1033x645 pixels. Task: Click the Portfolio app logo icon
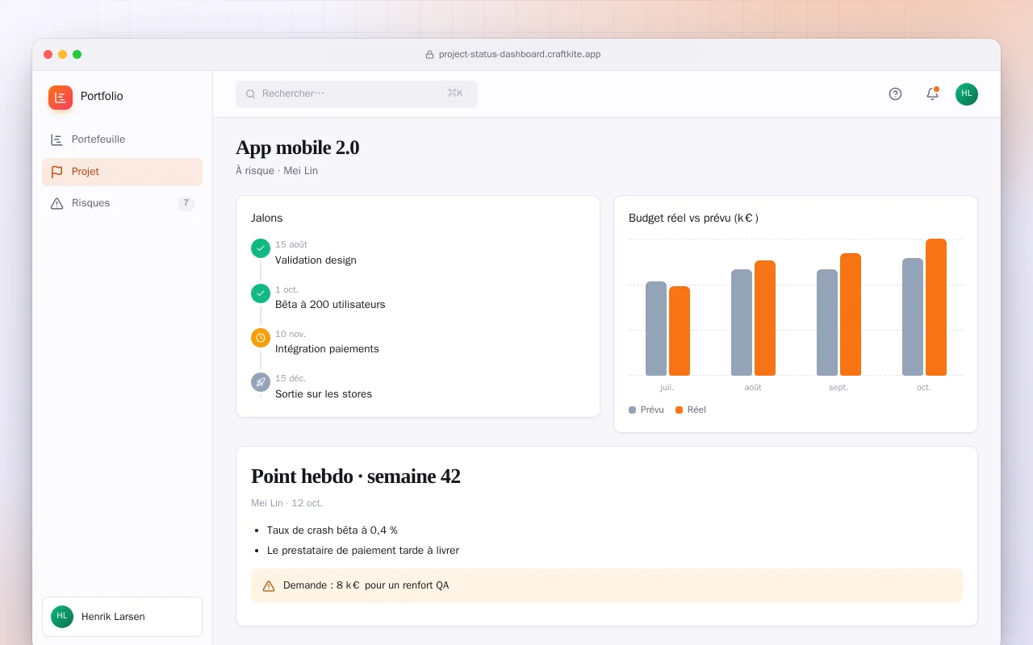coord(61,98)
